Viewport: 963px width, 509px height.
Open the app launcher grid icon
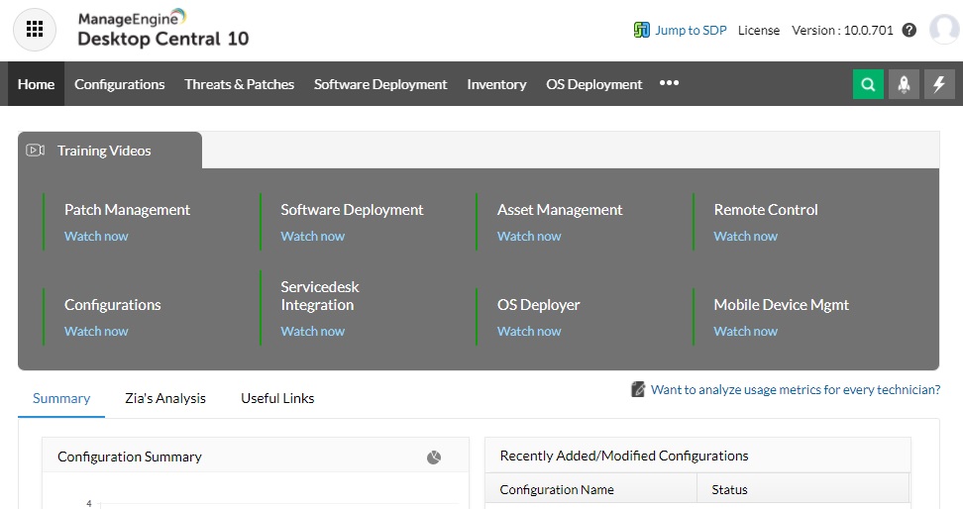tap(35, 30)
